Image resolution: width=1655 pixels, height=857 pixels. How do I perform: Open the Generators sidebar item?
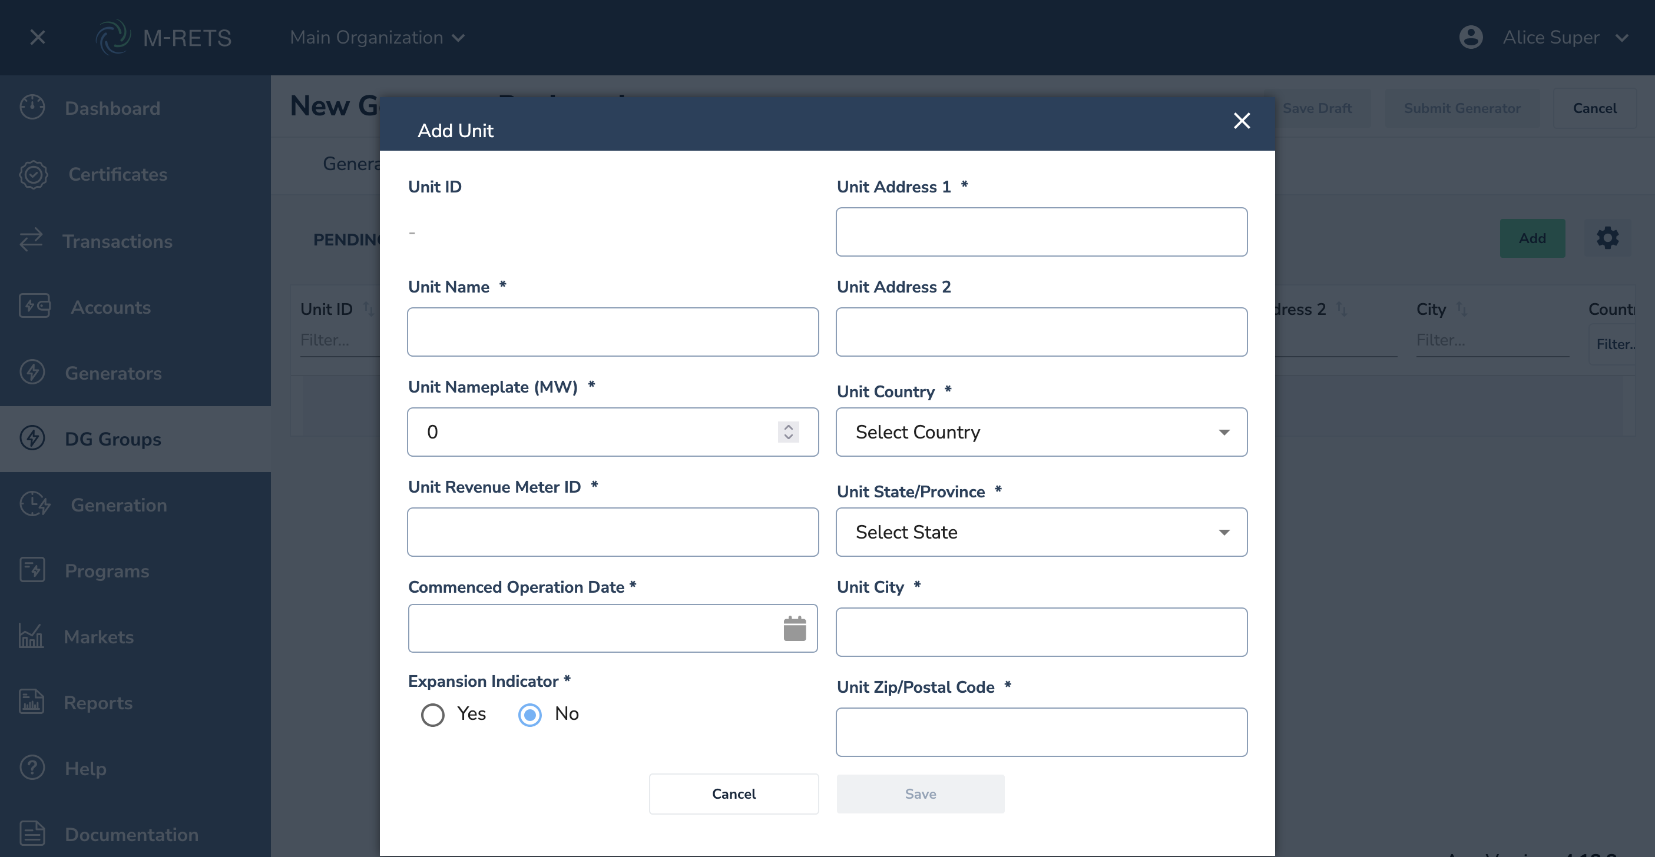pyautogui.click(x=113, y=373)
